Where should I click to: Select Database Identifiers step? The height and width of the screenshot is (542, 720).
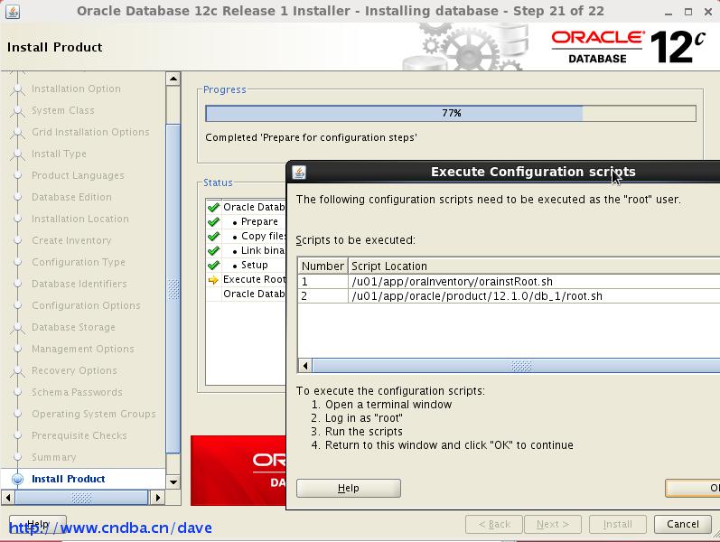(79, 284)
